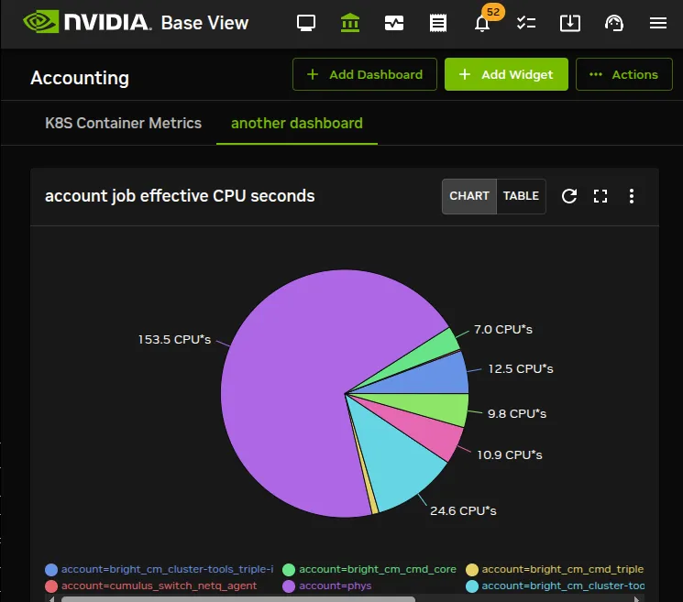Screen dimensions: 683x602
Task: Click the 7.0 CPU*s label
Action: (503, 329)
